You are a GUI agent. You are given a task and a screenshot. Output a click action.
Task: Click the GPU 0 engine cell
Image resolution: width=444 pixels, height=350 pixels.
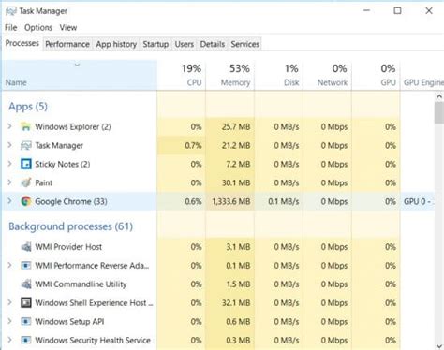pyautogui.click(x=418, y=202)
